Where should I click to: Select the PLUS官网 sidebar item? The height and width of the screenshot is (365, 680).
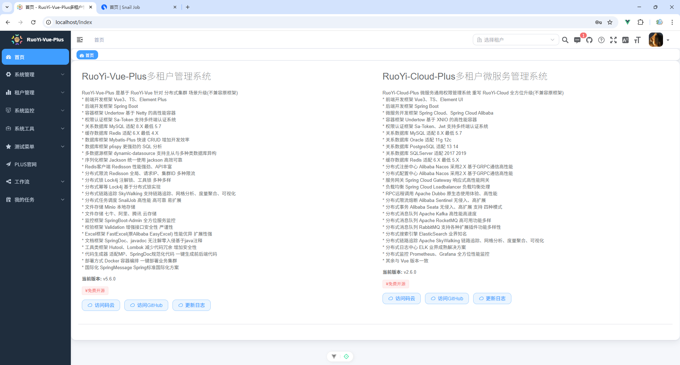(35, 164)
